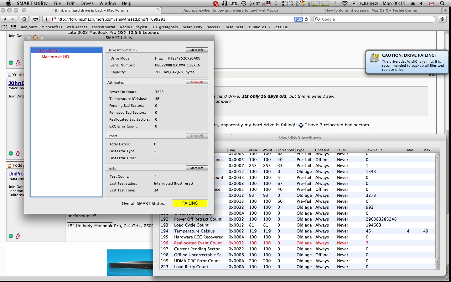Open a new Safari tab with plus
This screenshot has height=282, width=451.
pos(445,10)
